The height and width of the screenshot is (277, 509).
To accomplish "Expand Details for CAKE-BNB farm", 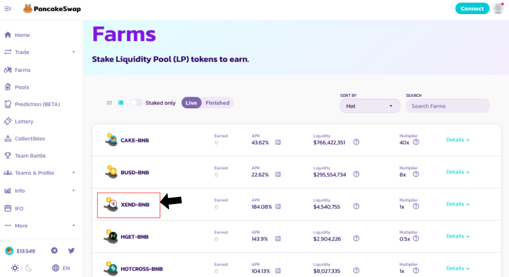I will click(458, 140).
